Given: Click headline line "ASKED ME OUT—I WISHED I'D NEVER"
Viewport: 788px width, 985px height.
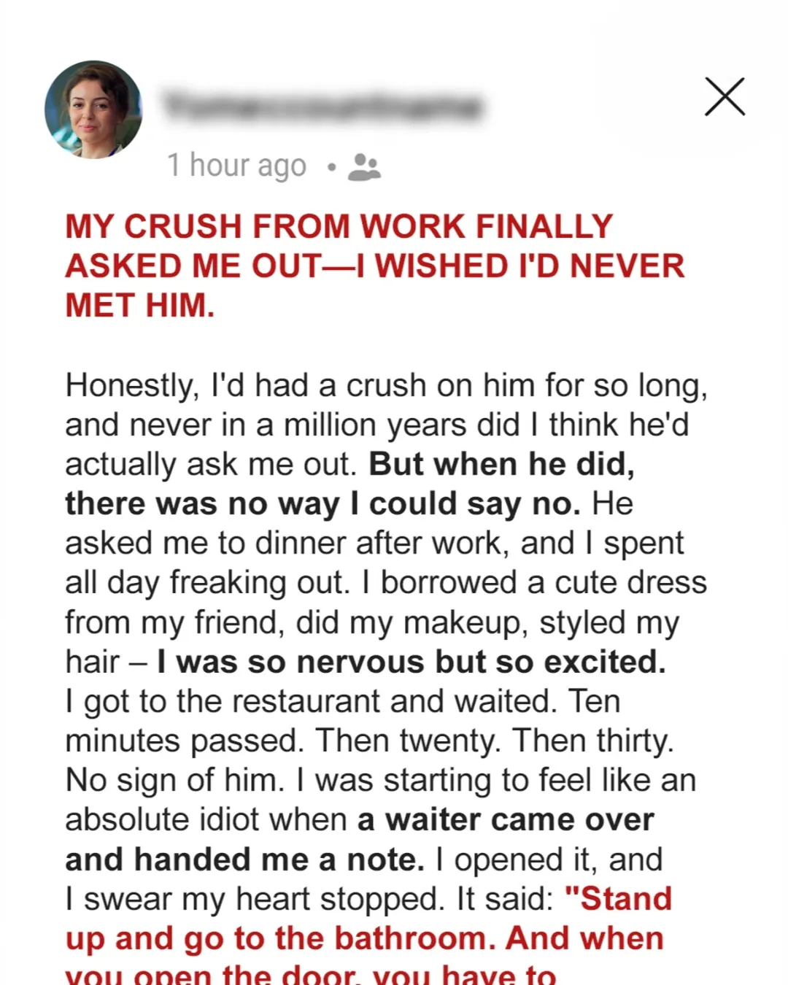Looking at the screenshot, I should tap(375, 266).
